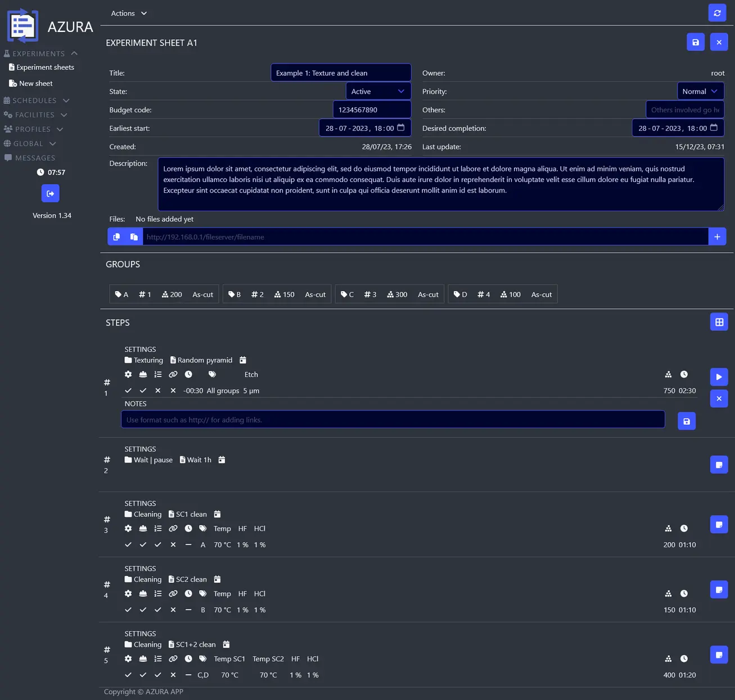Viewport: 735px width, 700px height.
Task: Select group D with 100 As-cut
Action: pyautogui.click(x=503, y=294)
